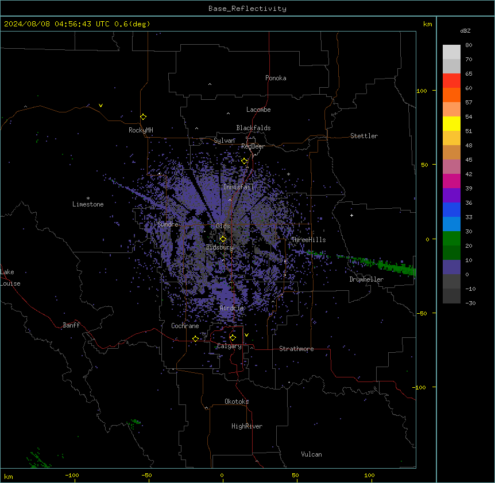
Task: Pick the orange 57-60 dBZ legend swatch
Action: (451, 95)
